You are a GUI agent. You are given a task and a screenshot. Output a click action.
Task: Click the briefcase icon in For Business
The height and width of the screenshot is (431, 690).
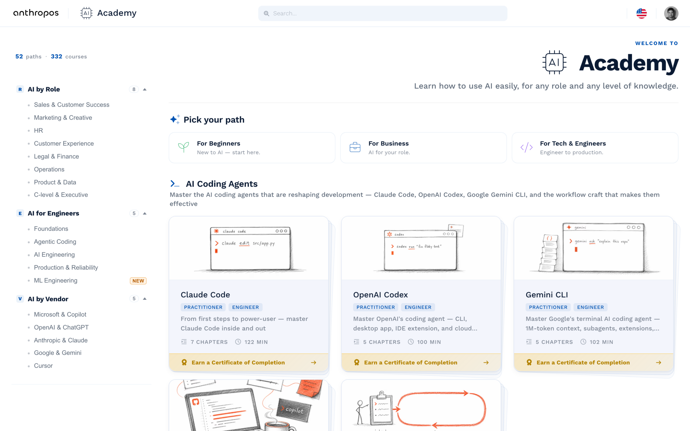(x=355, y=147)
